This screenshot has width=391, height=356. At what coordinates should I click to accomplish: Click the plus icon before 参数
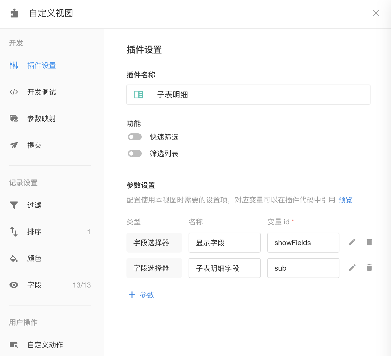pos(132,295)
